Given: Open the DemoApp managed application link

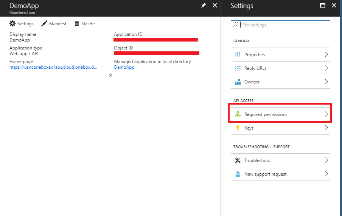Looking at the screenshot, I should click(124, 67).
